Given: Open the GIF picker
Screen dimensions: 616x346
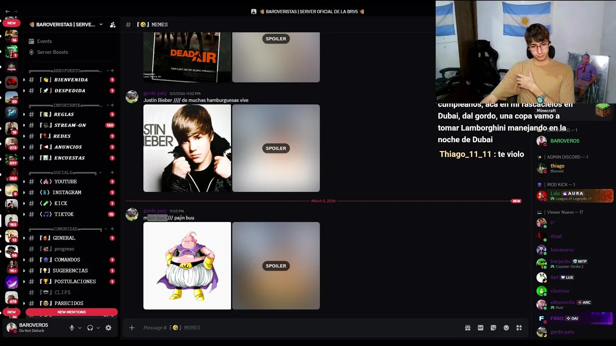Looking at the screenshot, I should coord(480,328).
